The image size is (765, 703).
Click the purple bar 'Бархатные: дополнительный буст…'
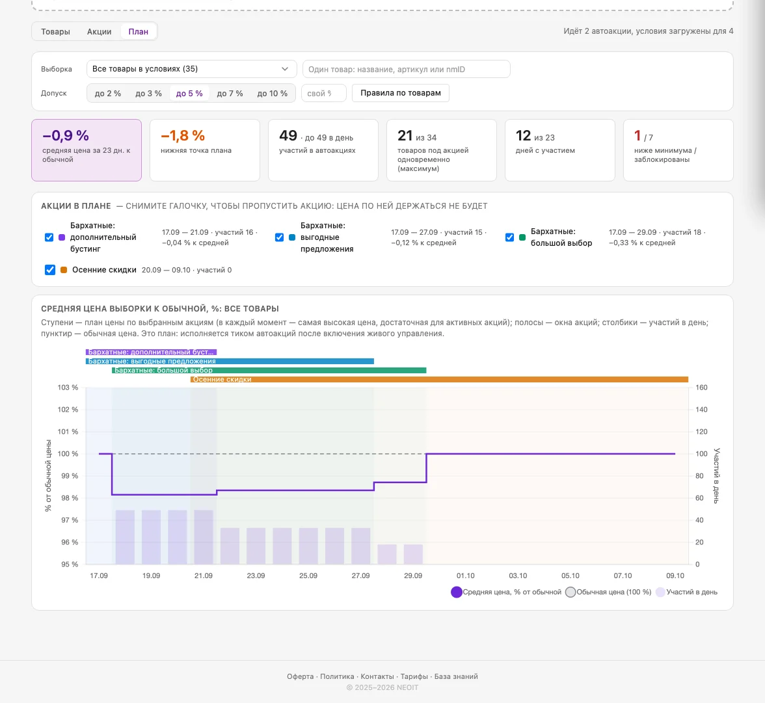(x=151, y=352)
